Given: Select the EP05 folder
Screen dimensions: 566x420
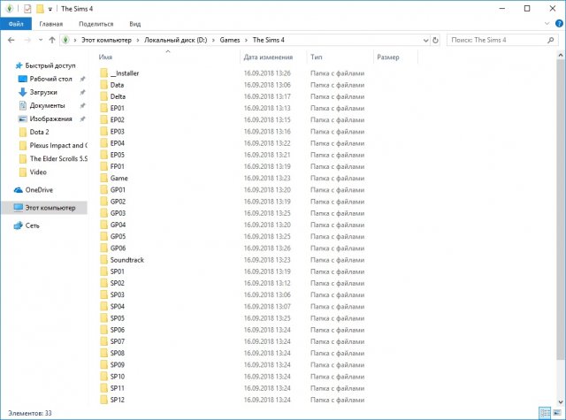Looking at the screenshot, I should point(118,155).
